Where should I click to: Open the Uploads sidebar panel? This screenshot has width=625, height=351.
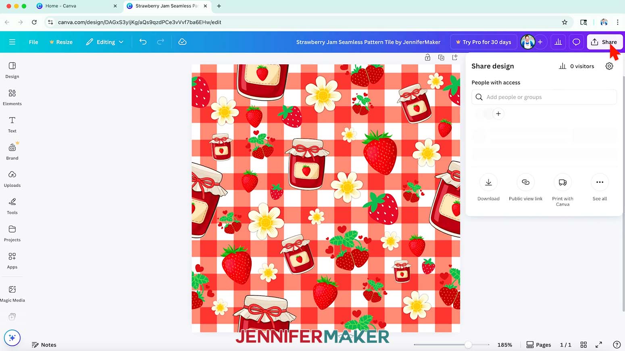click(12, 179)
